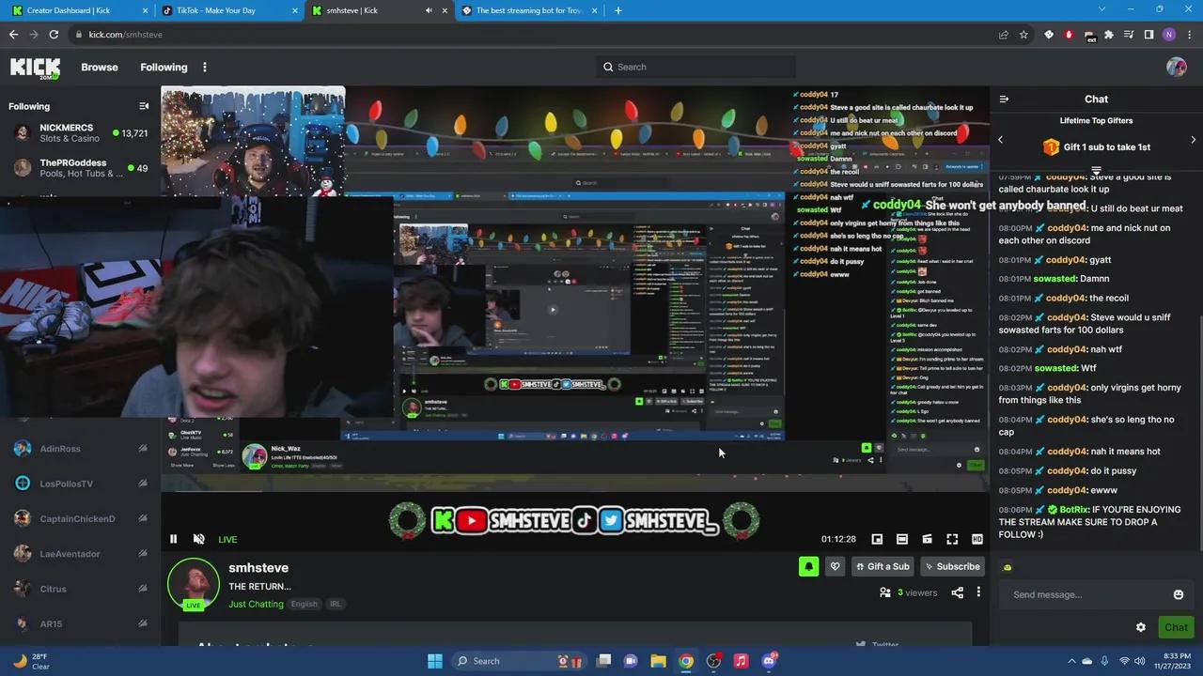The height and width of the screenshot is (676, 1203).
Task: Open the Browse menu in the navbar
Action: [x=100, y=67]
